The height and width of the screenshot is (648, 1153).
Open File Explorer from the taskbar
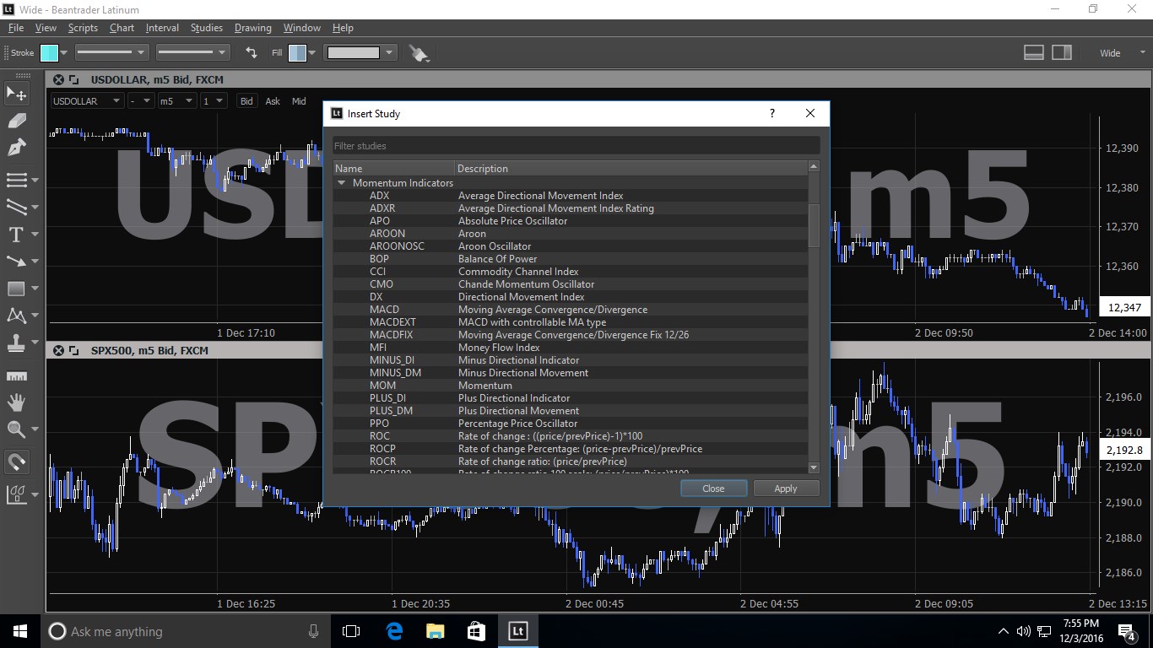point(435,631)
